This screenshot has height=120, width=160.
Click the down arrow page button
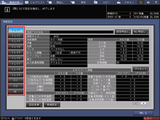(x=143, y=104)
